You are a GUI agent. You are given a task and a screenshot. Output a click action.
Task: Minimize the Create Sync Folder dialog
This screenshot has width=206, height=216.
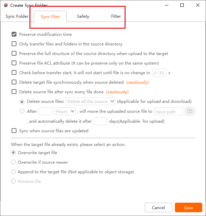[x=166, y=5]
